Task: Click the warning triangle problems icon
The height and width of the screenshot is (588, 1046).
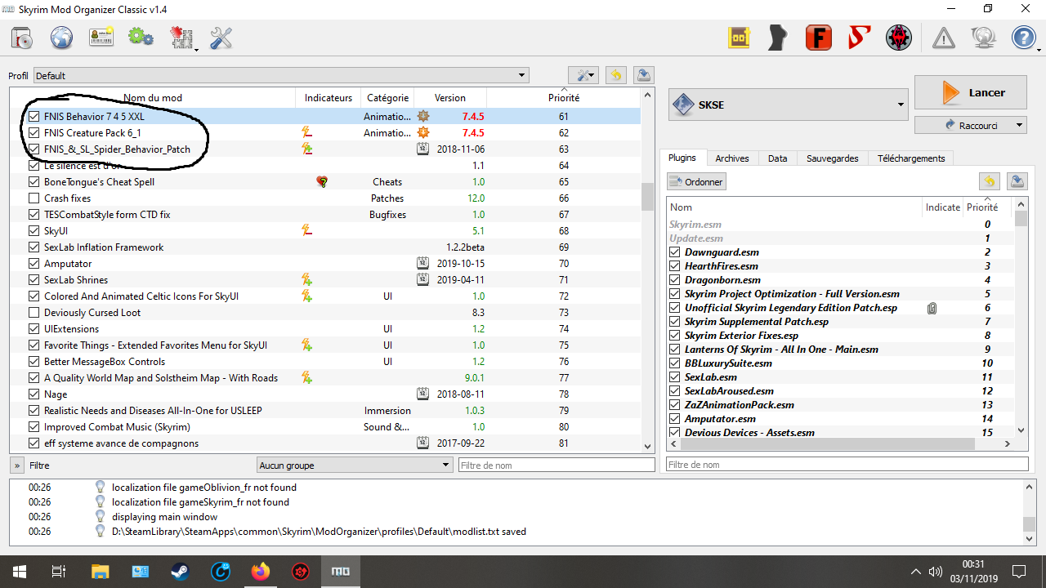Action: pyautogui.click(x=943, y=38)
